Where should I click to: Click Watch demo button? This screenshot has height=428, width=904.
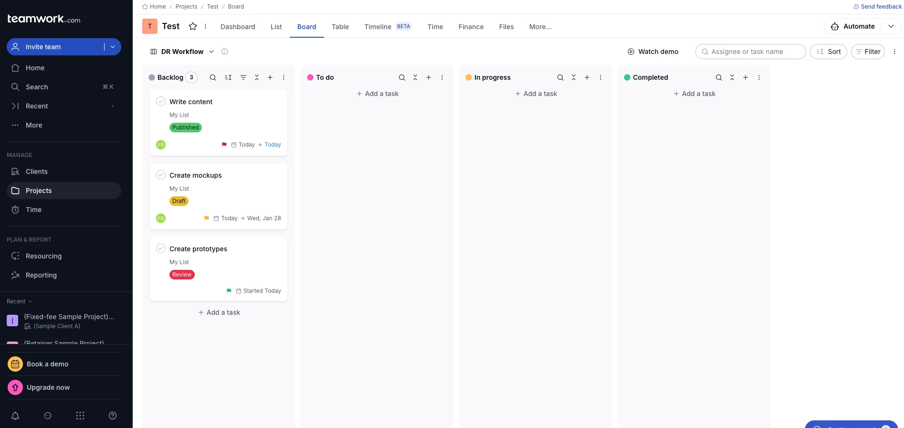tap(653, 52)
